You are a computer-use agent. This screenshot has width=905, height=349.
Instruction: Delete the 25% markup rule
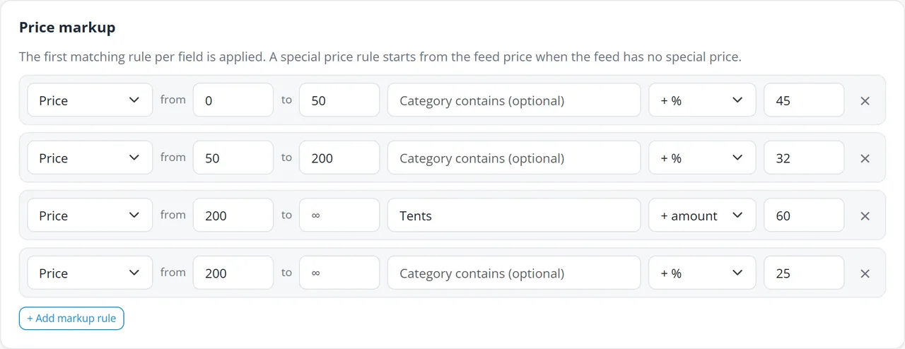(x=865, y=273)
